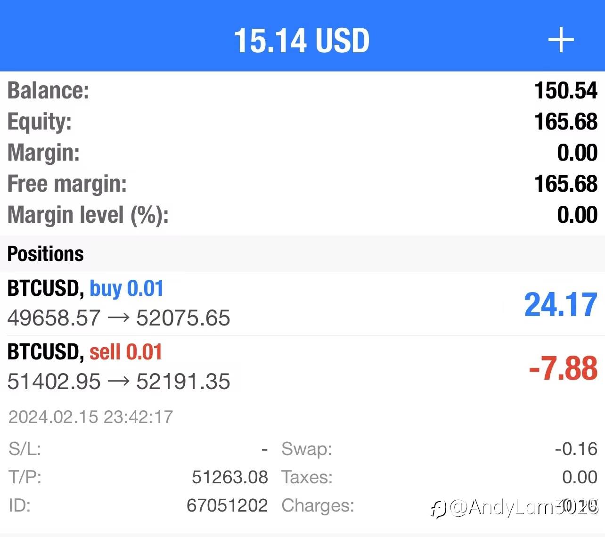The width and height of the screenshot is (605, 537).
Task: Click the open timestamp 2024.02.15 23:42:17
Action: 90,417
